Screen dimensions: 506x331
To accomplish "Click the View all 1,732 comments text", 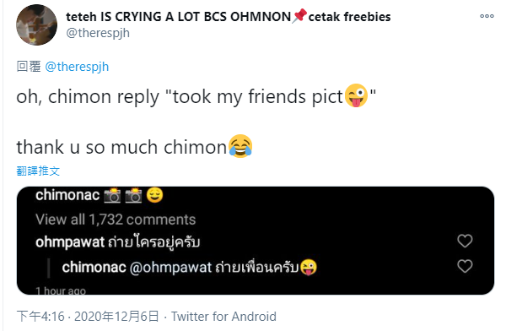I will pyautogui.click(x=116, y=220).
